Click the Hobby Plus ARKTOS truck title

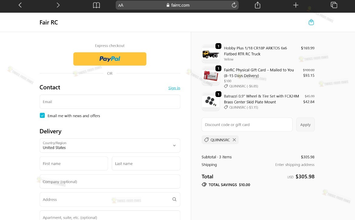coord(255,51)
